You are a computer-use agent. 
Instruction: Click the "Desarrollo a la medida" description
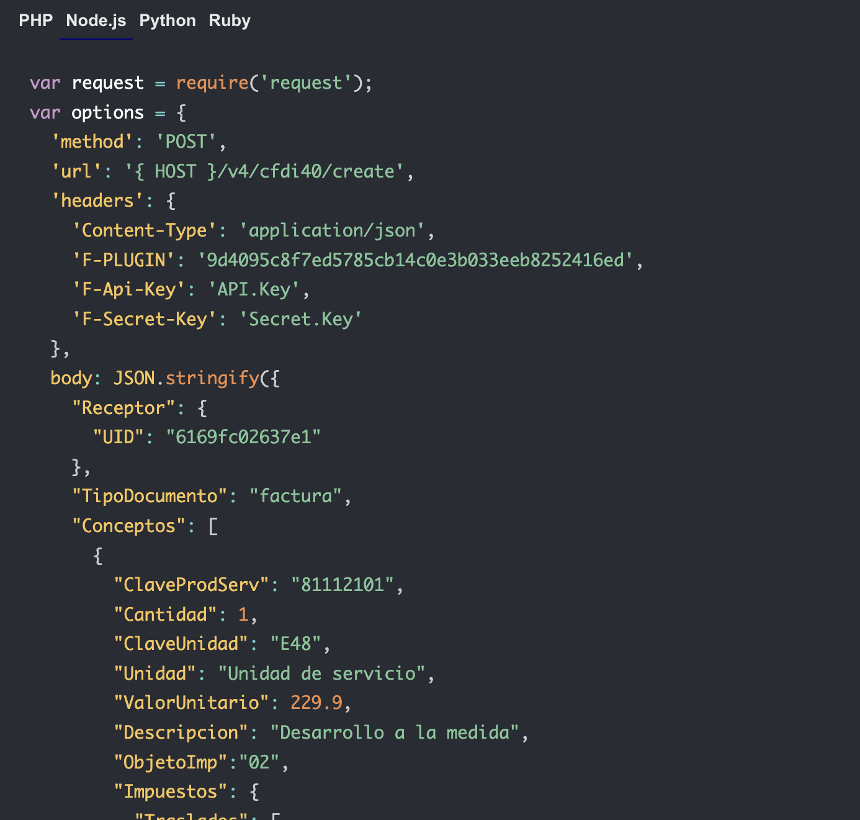click(x=395, y=732)
